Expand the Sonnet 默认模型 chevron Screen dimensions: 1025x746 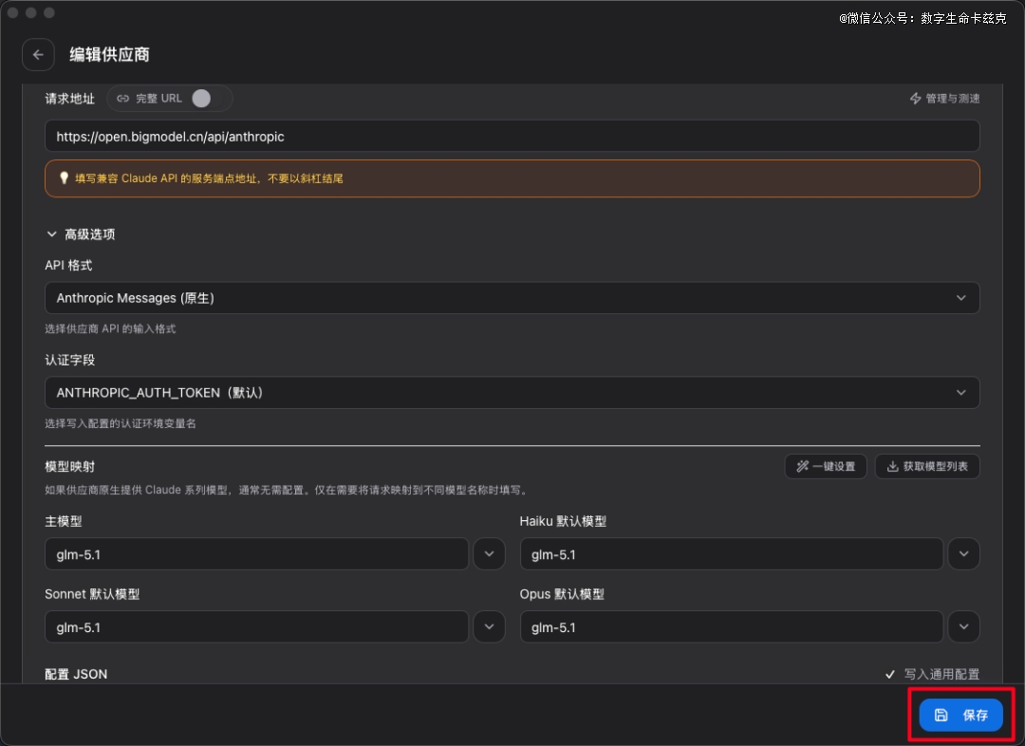[x=489, y=627]
